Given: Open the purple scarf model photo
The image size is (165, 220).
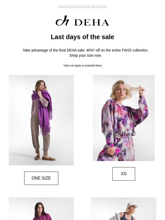Looking at the screenshot, I should 41,120.
